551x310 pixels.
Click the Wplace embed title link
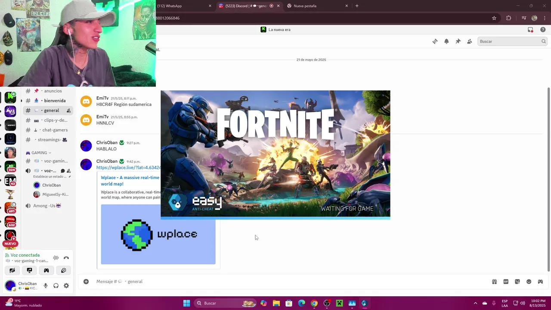point(130,181)
